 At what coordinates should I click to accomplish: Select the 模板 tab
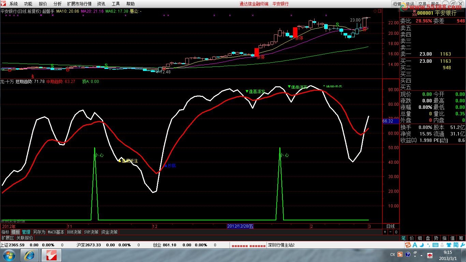[15, 232]
